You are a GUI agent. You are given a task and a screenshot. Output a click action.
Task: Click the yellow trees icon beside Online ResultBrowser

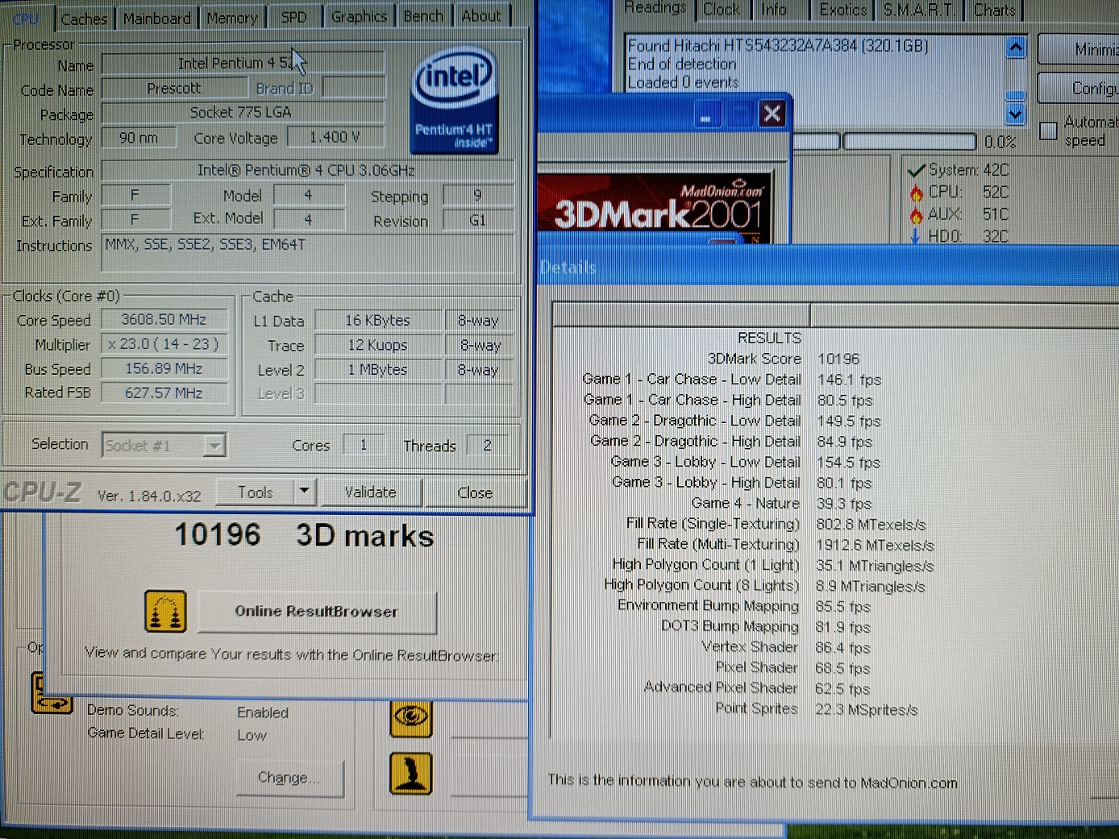(x=165, y=611)
